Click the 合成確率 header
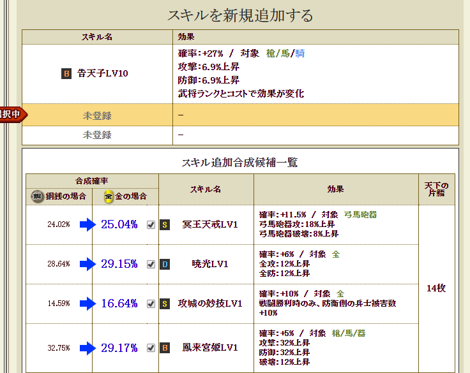Viewport: 470px width, 373px height. [x=92, y=181]
